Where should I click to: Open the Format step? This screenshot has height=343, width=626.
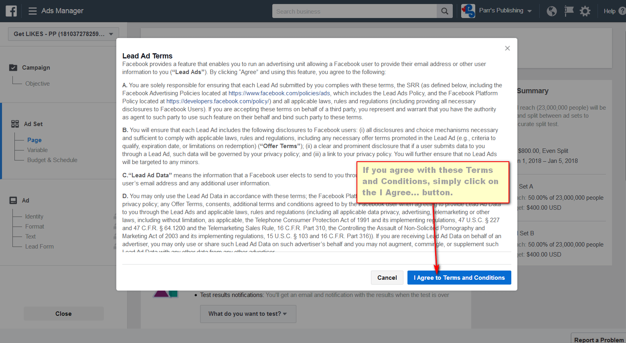(x=34, y=227)
